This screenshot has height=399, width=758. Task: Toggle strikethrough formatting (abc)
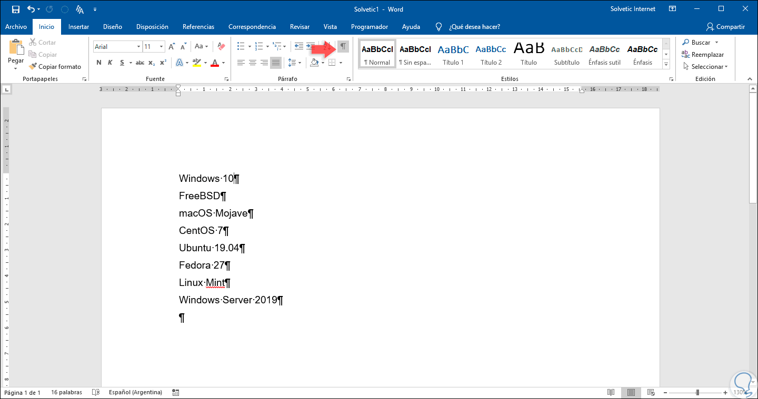coord(139,63)
